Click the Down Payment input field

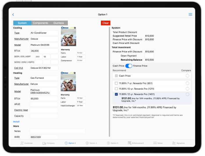149,56
